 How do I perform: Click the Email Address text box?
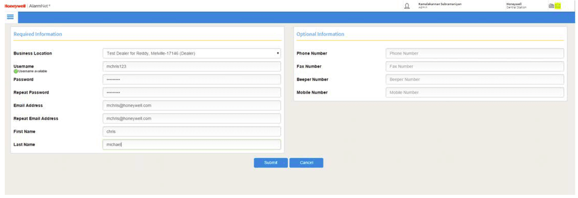[191, 106]
